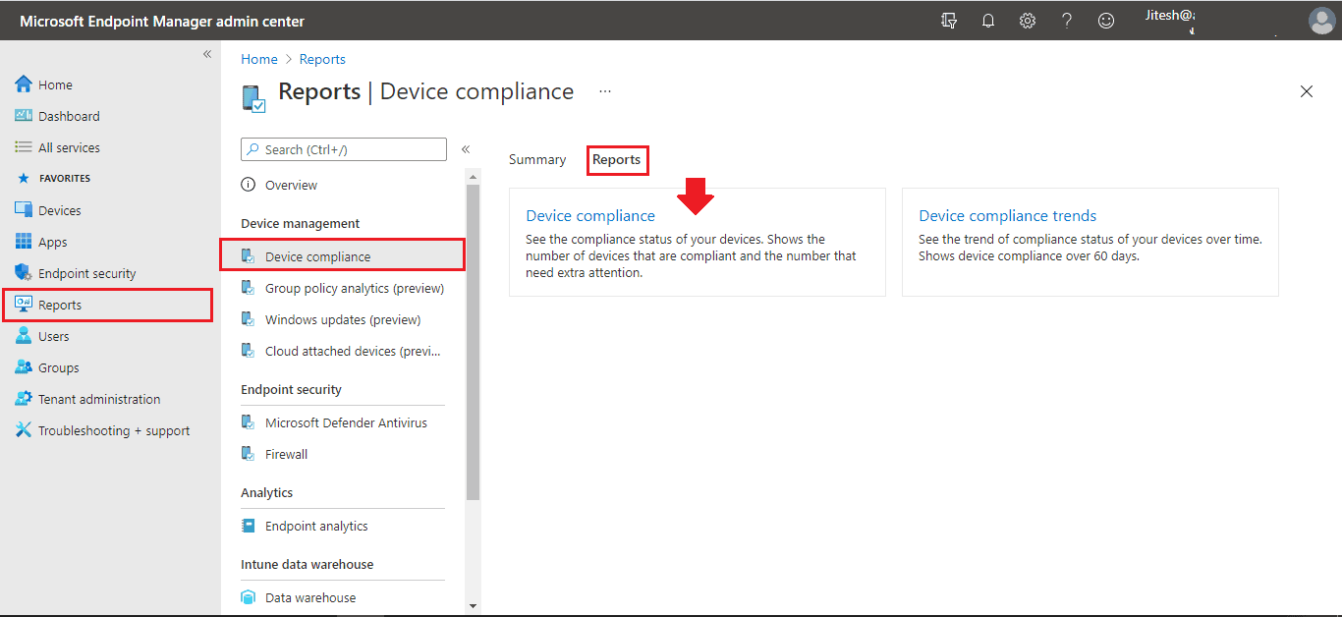This screenshot has height=617, width=1342.
Task: Click the signed-in user avatar
Action: [x=1321, y=20]
